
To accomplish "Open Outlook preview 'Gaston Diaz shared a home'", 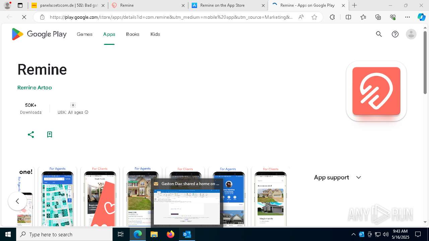I will [187, 203].
